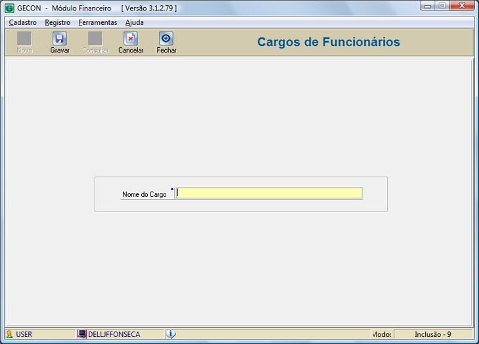Minimize the GECON window
This screenshot has width=479, height=344.
click(428, 6)
